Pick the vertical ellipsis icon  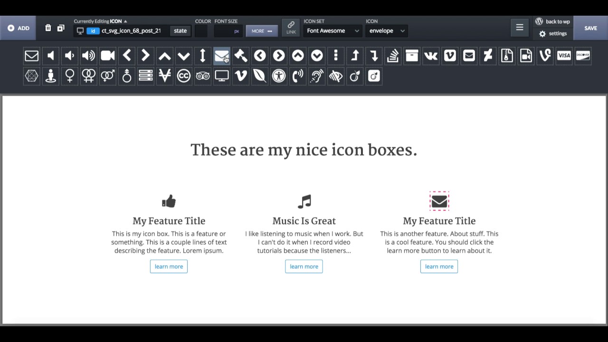(335, 56)
